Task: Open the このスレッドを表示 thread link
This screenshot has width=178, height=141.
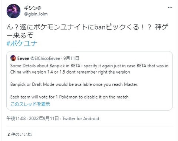Action: 30,104
